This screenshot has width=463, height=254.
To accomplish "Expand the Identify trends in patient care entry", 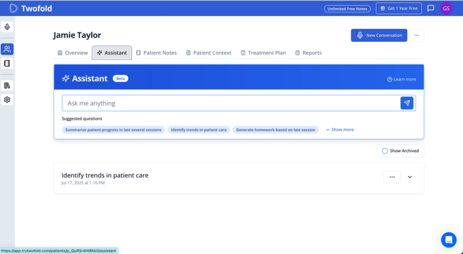I will click(x=410, y=177).
